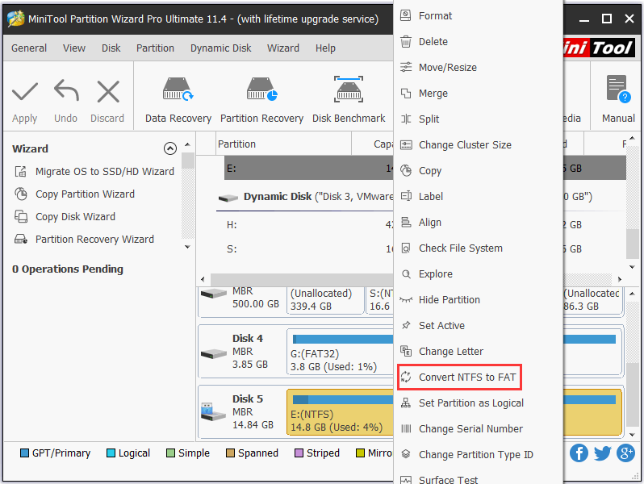The height and width of the screenshot is (484, 644).
Task: Click the Explore magnifier icon
Action: click(406, 273)
